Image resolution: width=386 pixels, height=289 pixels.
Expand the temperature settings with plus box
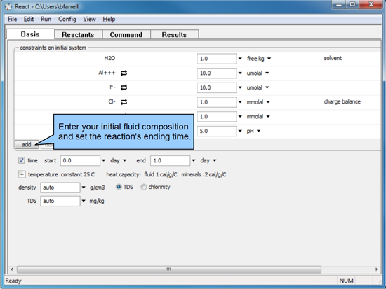tap(22, 174)
